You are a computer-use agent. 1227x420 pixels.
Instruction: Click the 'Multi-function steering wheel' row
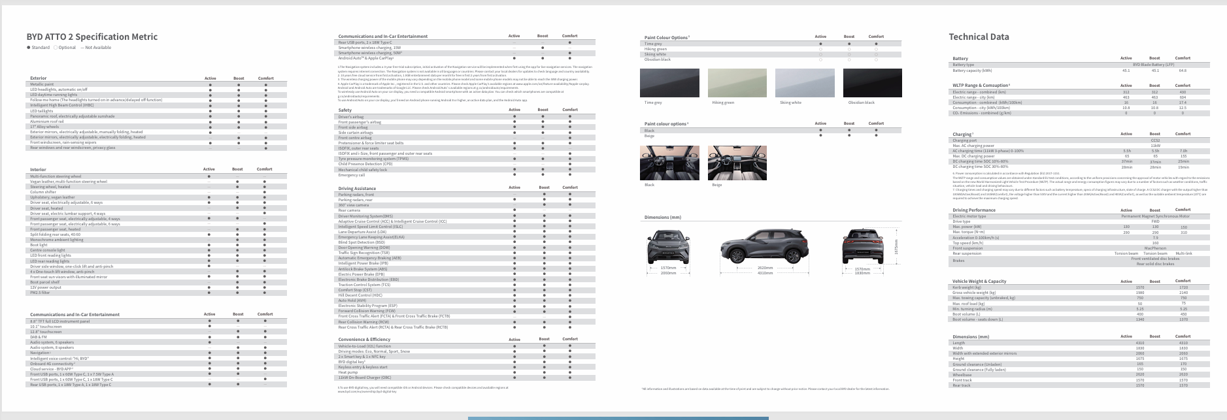(x=158, y=176)
